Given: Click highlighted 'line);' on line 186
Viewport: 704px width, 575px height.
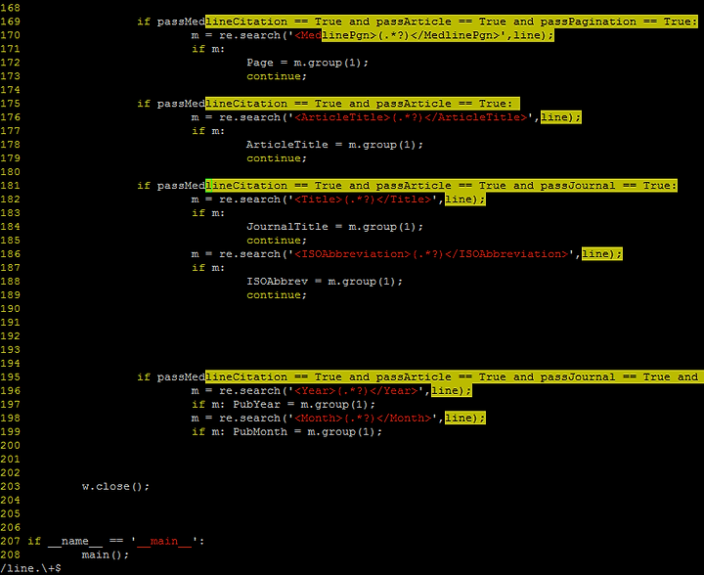Looking at the screenshot, I should point(602,254).
